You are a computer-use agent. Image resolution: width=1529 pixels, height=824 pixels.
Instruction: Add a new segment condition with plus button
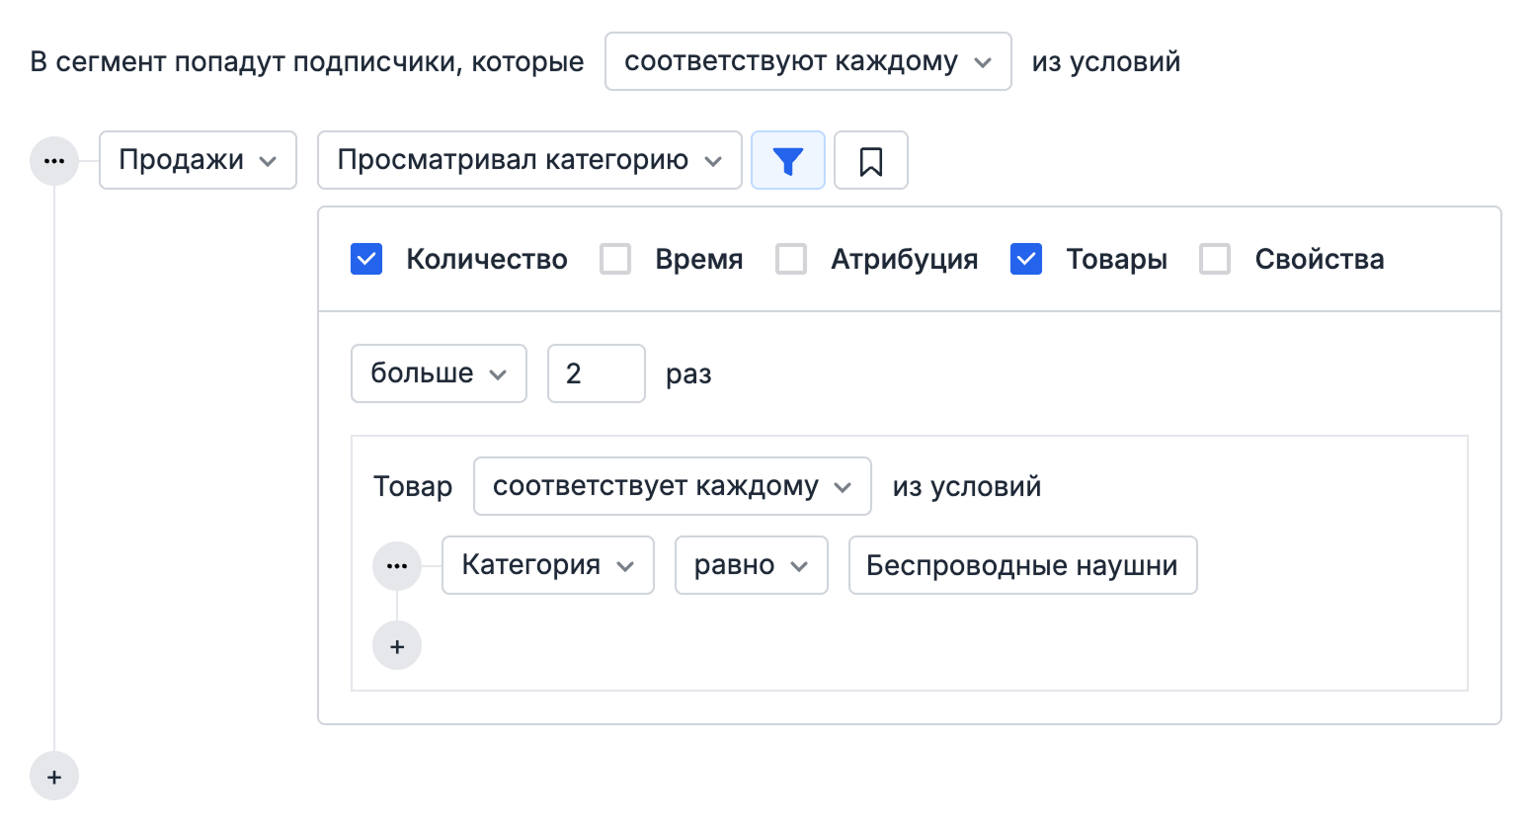pyautogui.click(x=54, y=776)
